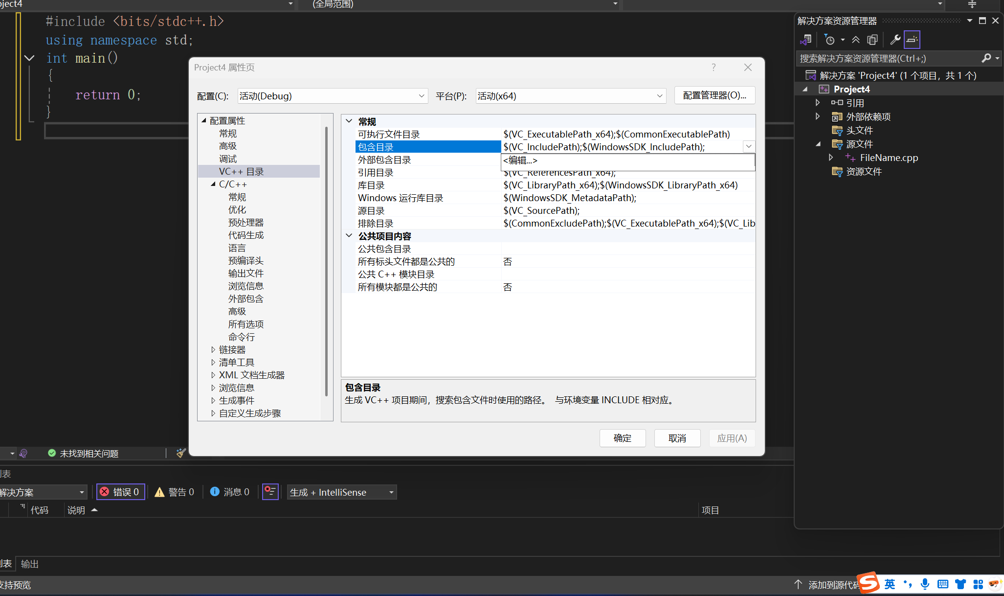Click the Properties wrench icon in Solution Explorer
Viewport: 1004px width, 596px height.
point(895,40)
